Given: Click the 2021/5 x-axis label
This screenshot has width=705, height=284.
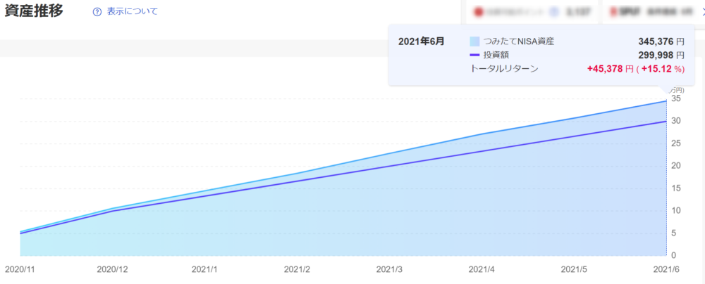Looking at the screenshot, I should pyautogui.click(x=574, y=269).
